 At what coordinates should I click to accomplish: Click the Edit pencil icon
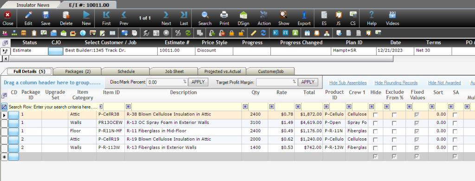[28, 14]
